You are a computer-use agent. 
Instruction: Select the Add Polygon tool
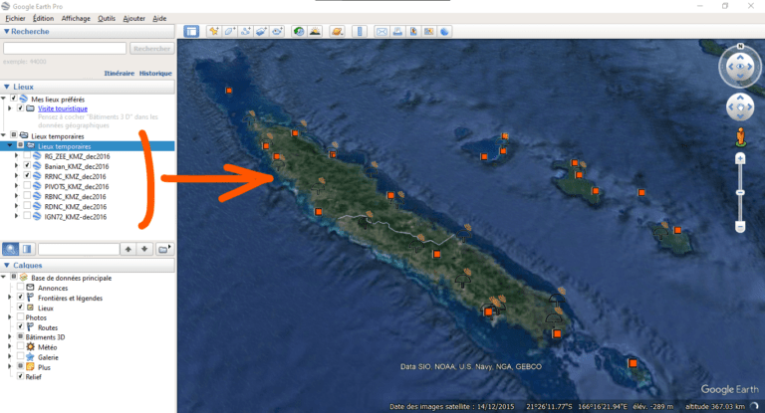[229, 32]
